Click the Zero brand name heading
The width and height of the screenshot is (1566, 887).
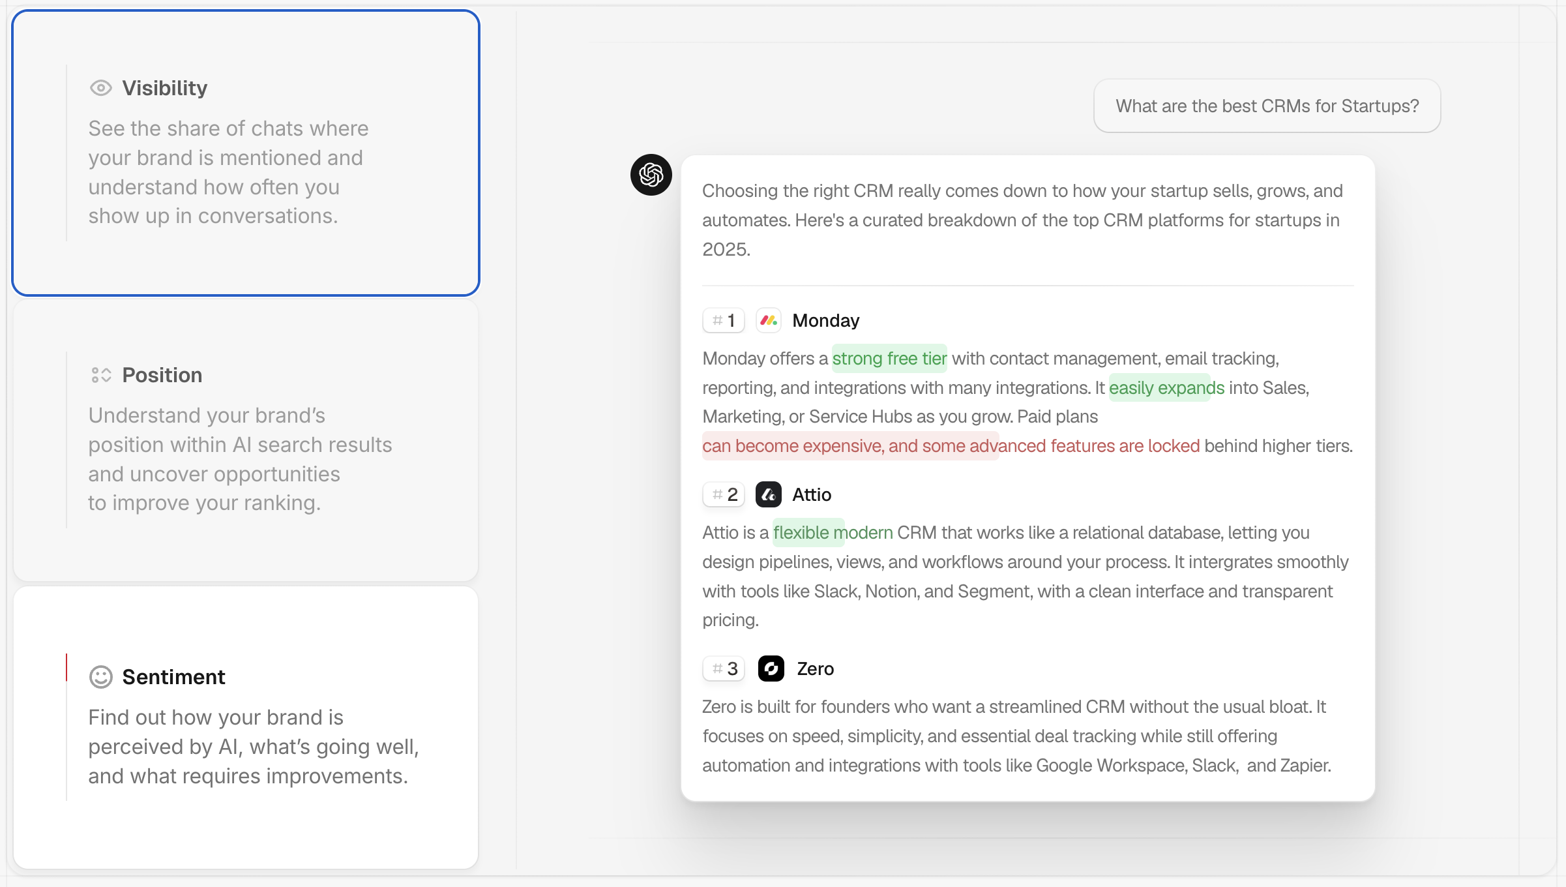(x=816, y=669)
